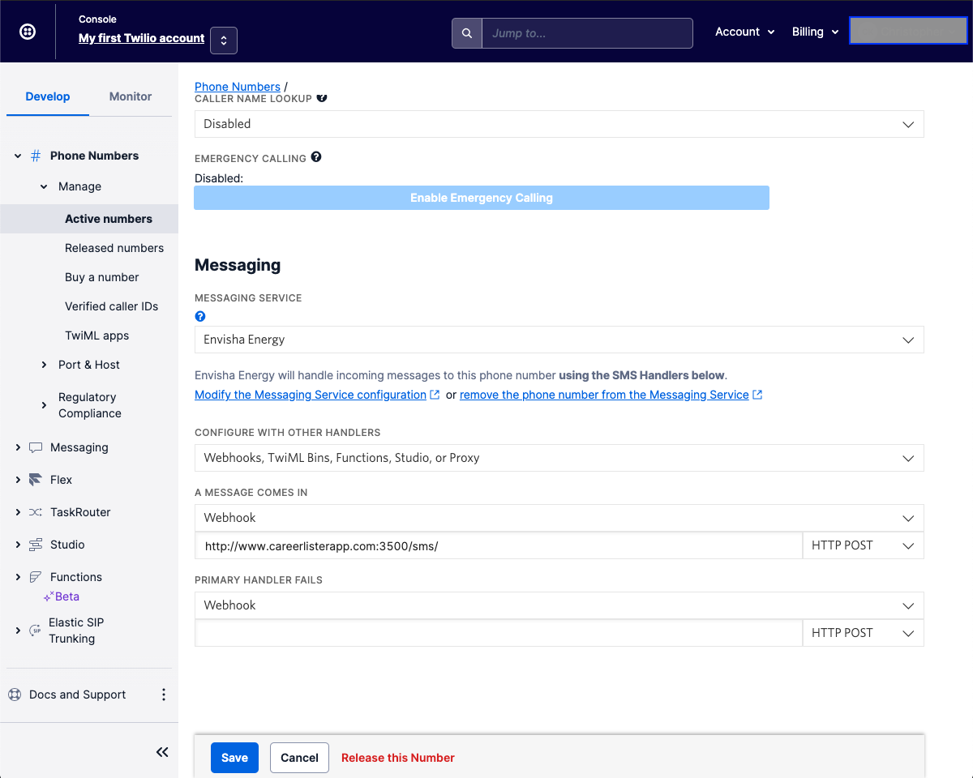
Task: Click the Elastic SIP Trunking icon
Action: [35, 631]
